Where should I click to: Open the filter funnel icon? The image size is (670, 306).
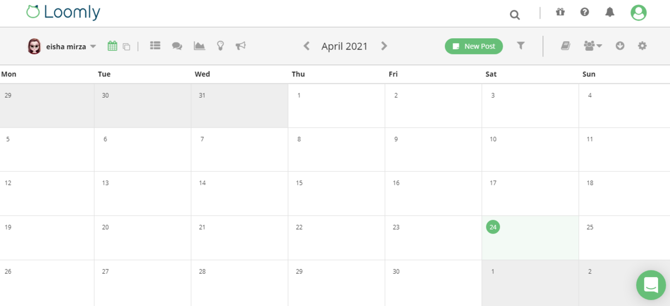[521, 46]
